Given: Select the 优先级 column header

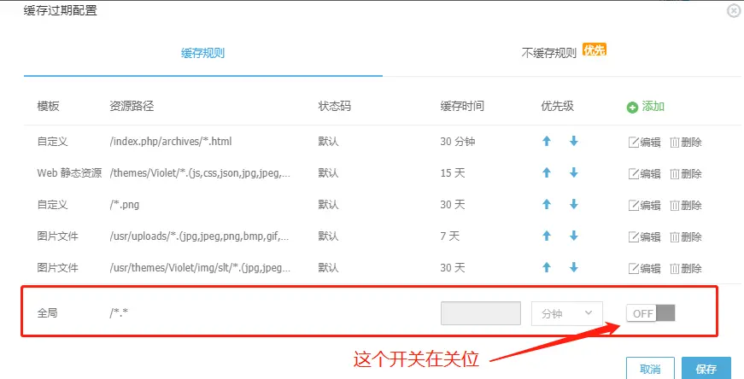Looking at the screenshot, I should [x=558, y=106].
